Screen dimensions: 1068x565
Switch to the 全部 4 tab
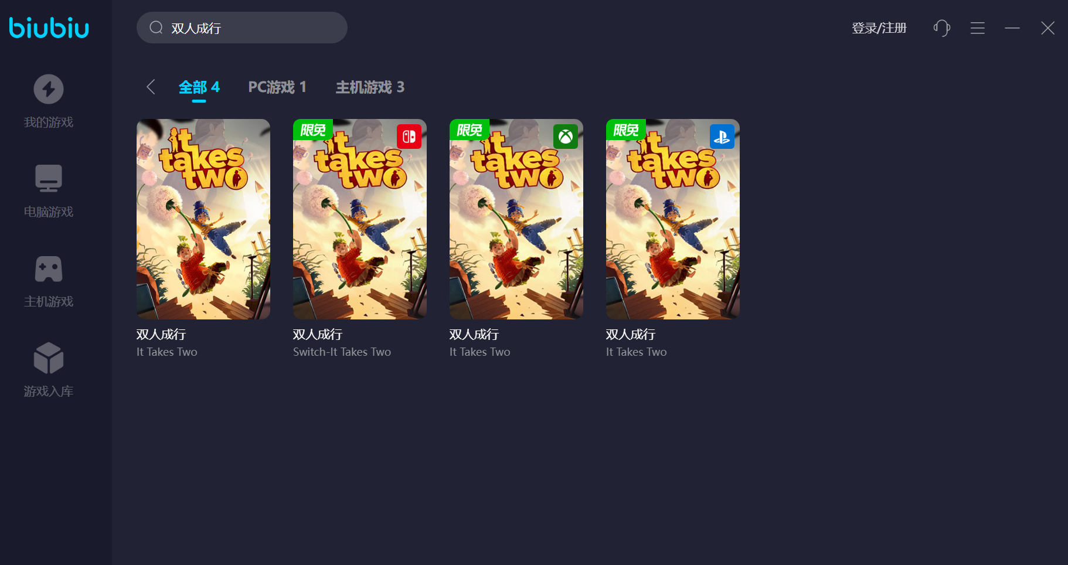click(x=199, y=87)
